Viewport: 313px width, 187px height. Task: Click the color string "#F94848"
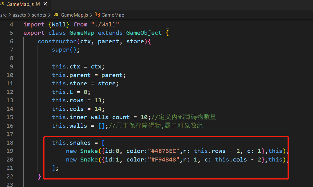(x=164, y=160)
